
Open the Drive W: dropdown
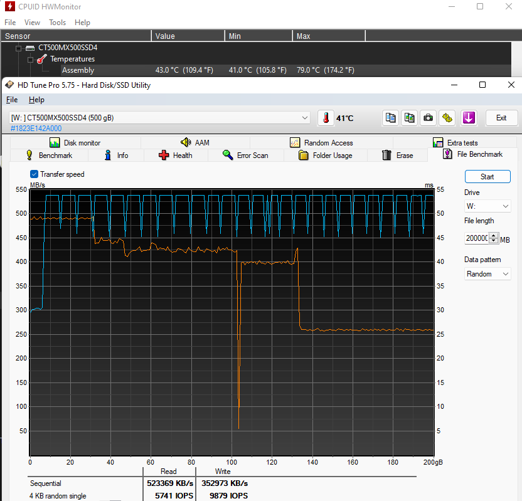coord(487,206)
